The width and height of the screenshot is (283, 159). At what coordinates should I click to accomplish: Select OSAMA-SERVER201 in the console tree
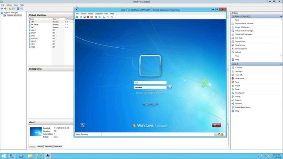[x=14, y=15]
